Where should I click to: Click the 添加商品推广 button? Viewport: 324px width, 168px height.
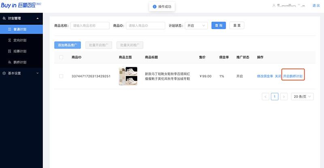(68, 45)
